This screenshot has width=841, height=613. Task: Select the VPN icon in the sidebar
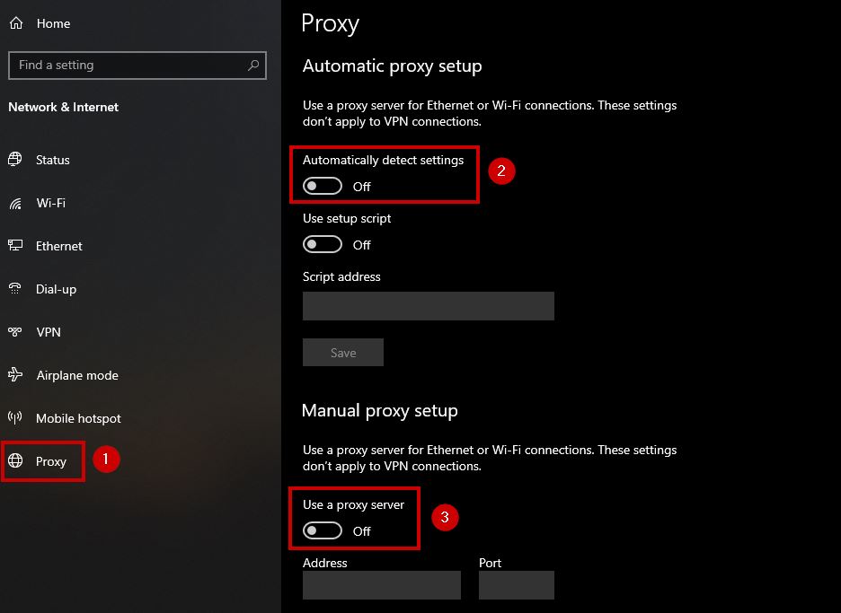15,332
